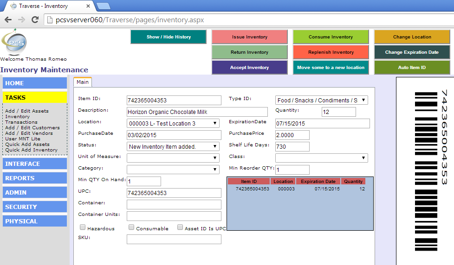Select the Main tab

click(83, 82)
